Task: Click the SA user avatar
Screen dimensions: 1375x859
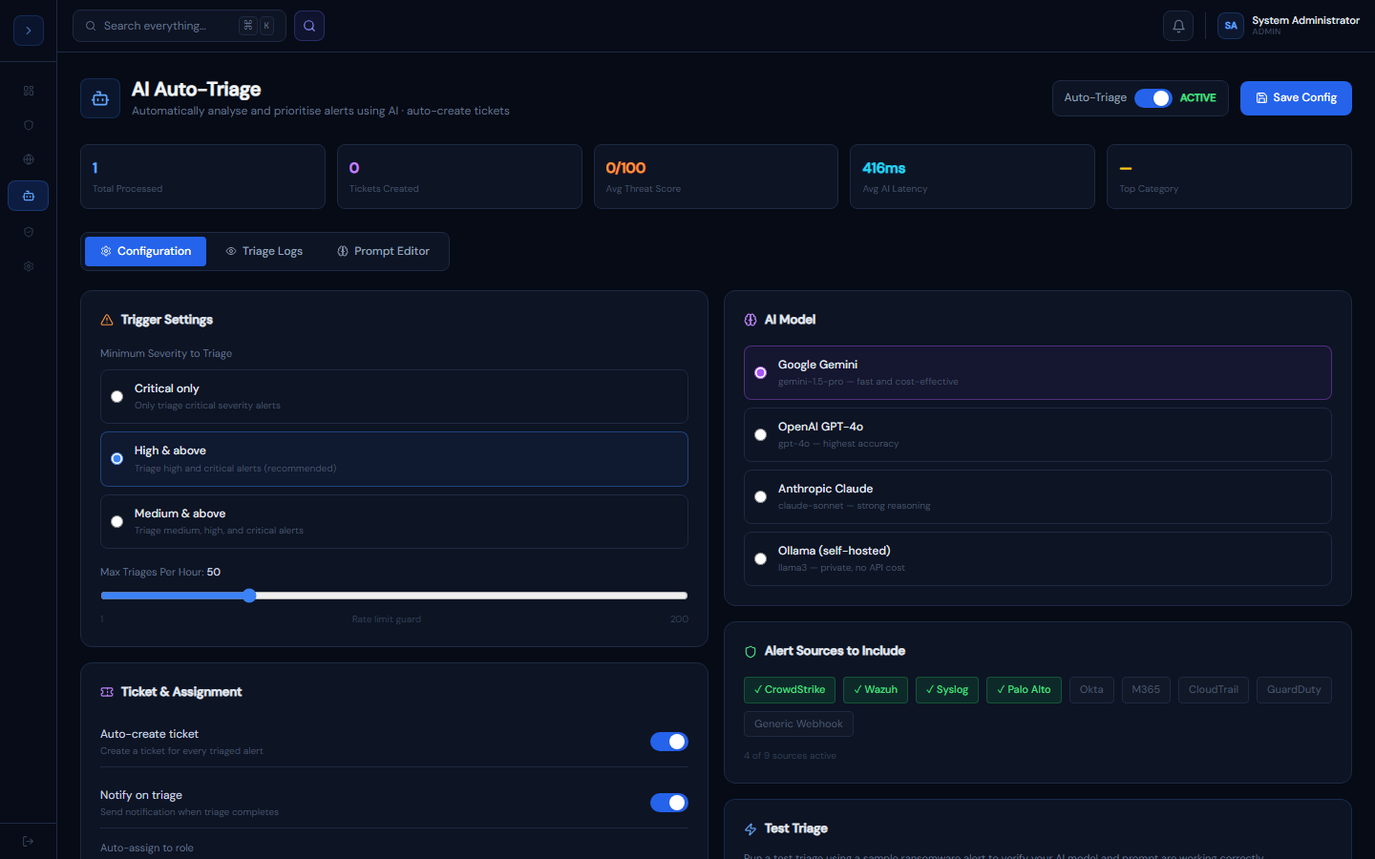Action: click(1231, 26)
